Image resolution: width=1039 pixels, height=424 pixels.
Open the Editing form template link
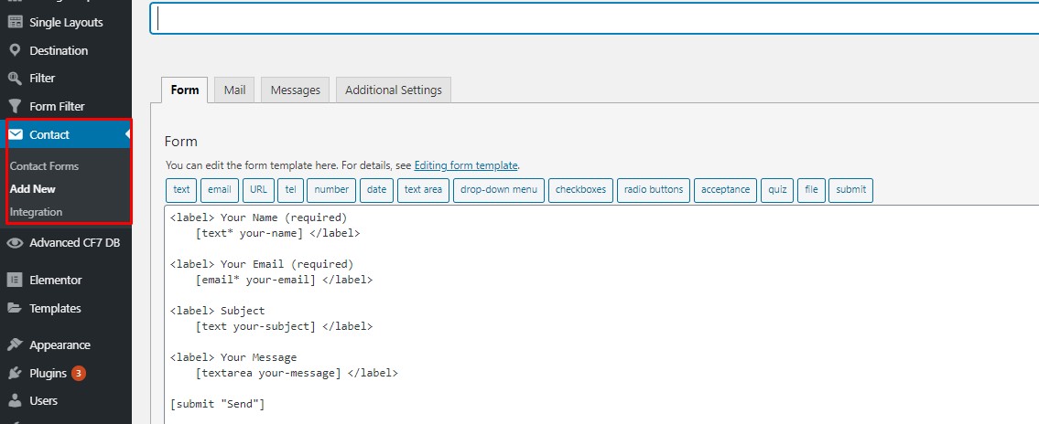point(466,165)
